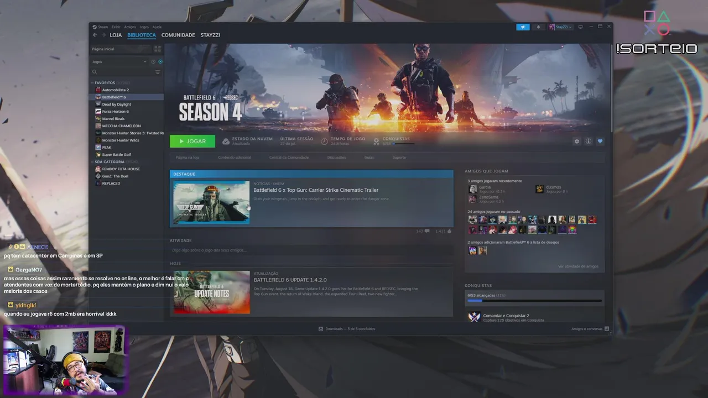Open the STAYZZI profile tab
The width and height of the screenshot is (708, 398).
[210, 35]
